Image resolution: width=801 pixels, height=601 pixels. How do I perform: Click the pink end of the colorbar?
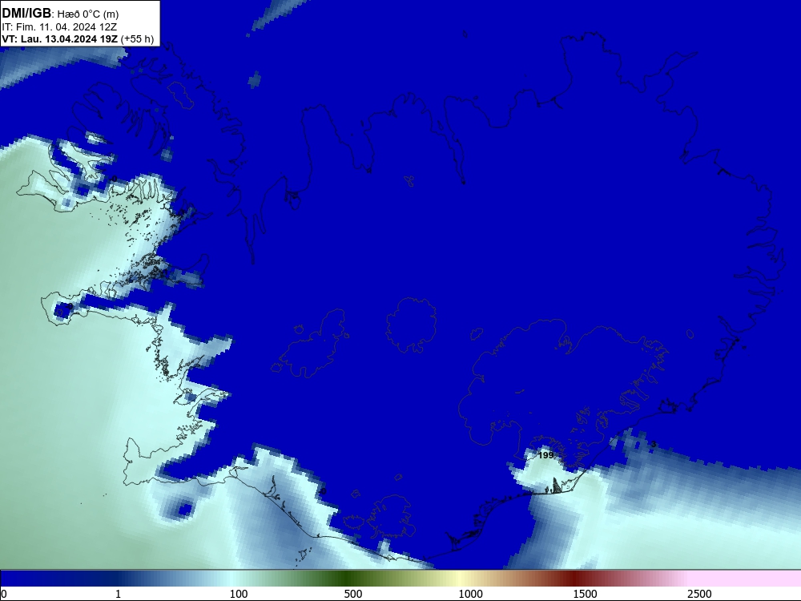click(x=746, y=579)
